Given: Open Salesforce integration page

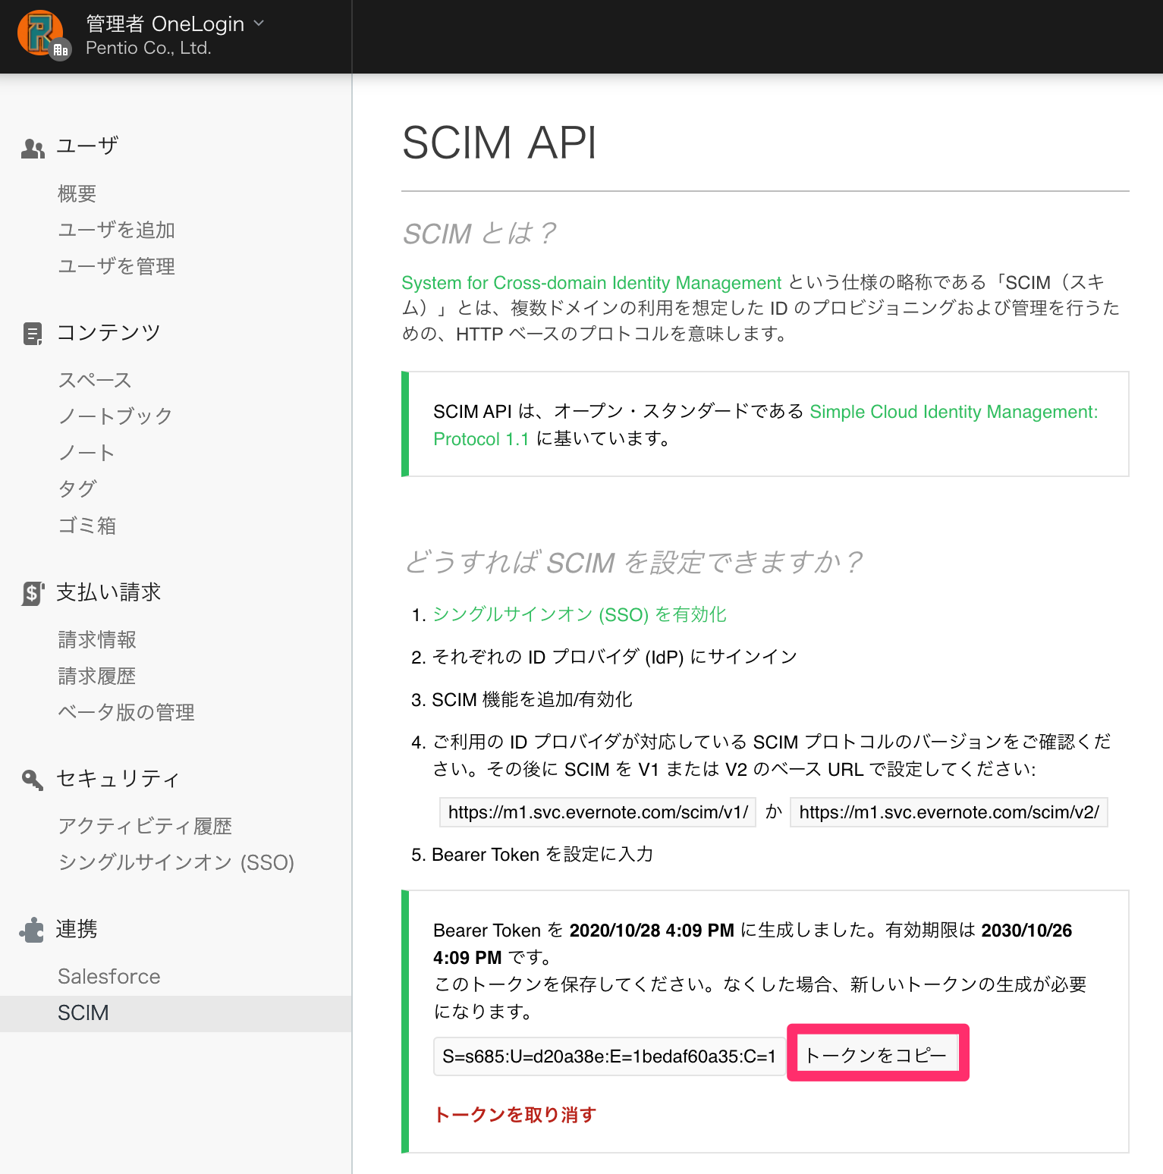Looking at the screenshot, I should tap(109, 976).
